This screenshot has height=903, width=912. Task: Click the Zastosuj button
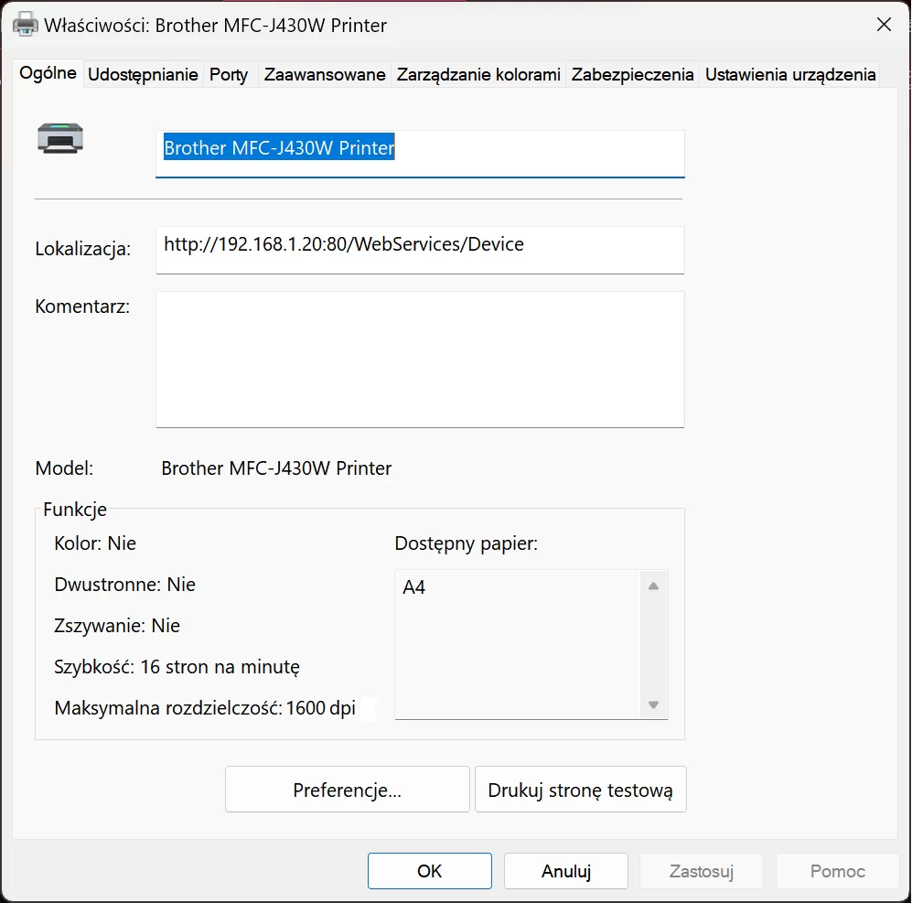coord(702,871)
